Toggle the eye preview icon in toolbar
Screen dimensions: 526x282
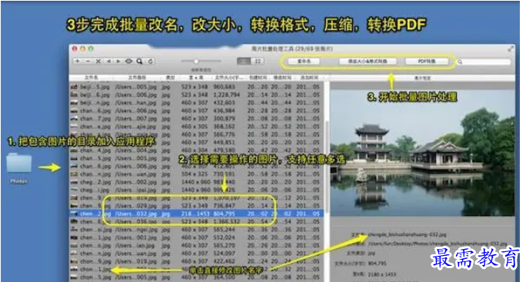pos(129,61)
